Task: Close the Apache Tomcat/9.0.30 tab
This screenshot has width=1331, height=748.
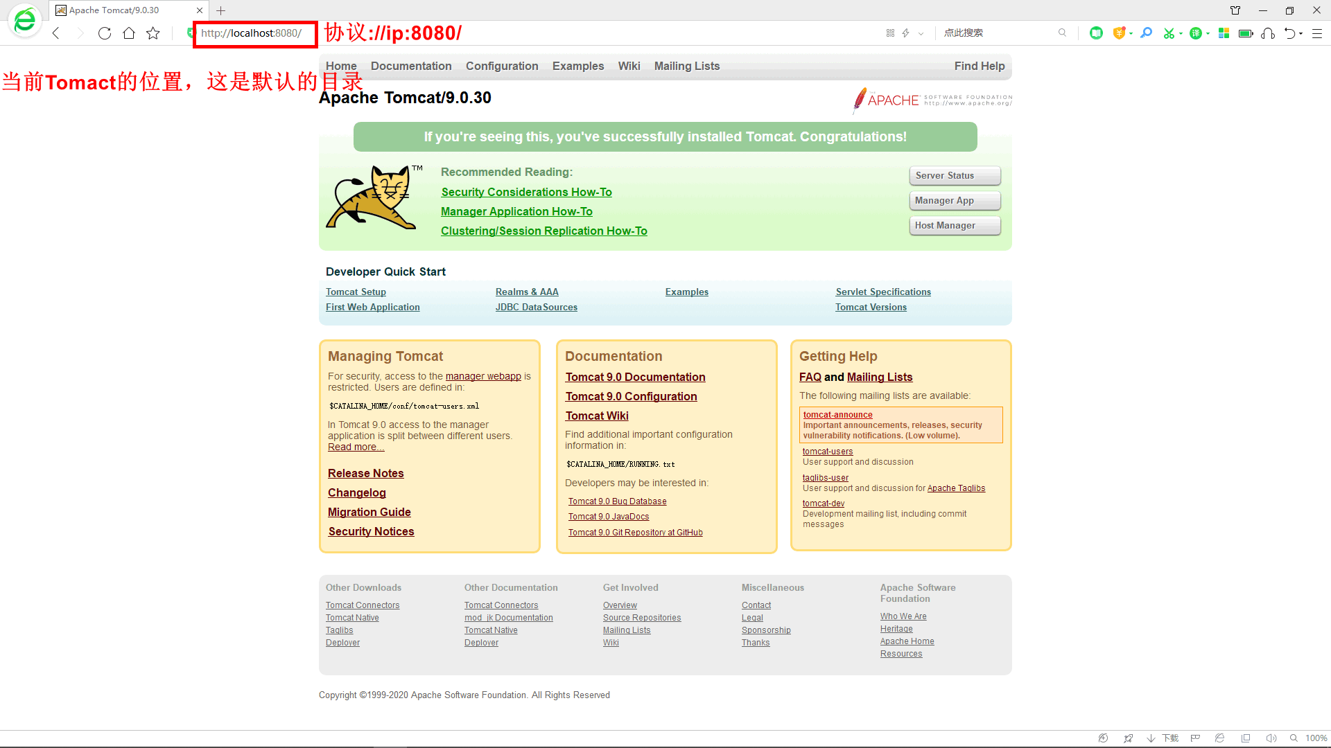Action: [x=200, y=10]
